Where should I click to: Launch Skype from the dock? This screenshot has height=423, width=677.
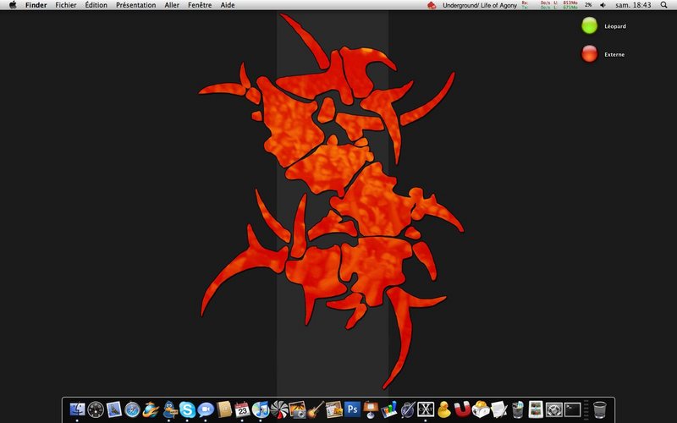coord(187,409)
